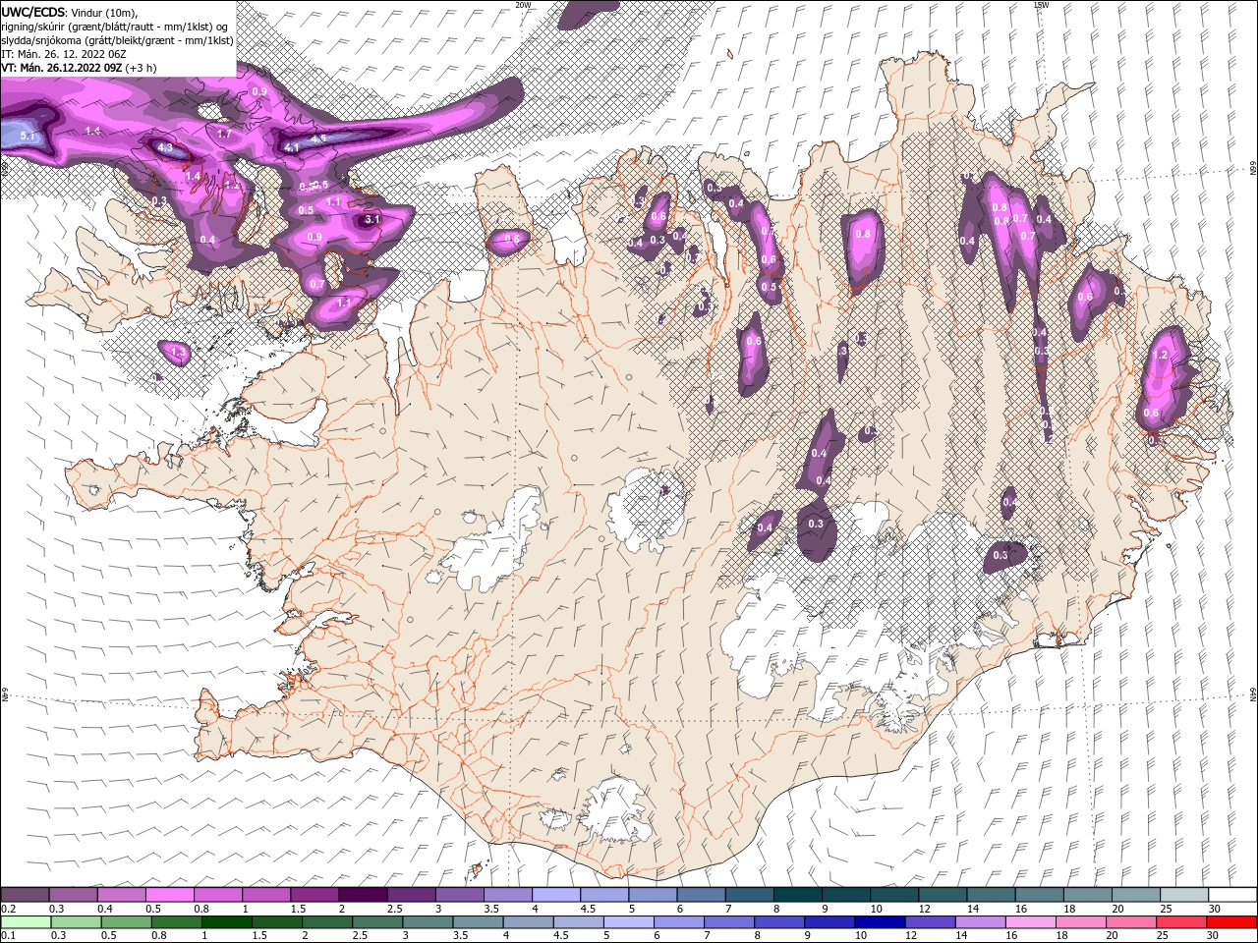This screenshot has width=1258, height=943.
Task: Click the '20W' longitude label
Action: (x=523, y=5)
